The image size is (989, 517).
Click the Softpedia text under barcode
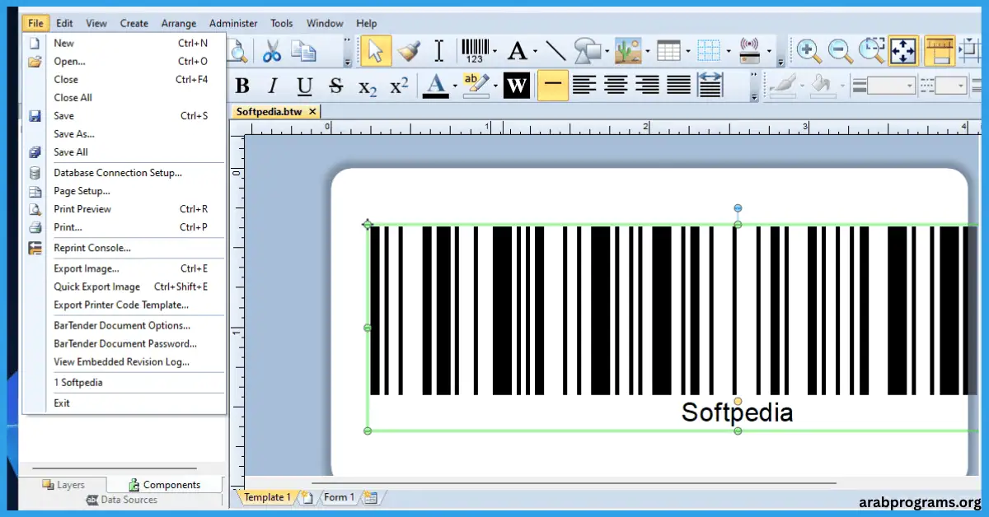point(737,412)
